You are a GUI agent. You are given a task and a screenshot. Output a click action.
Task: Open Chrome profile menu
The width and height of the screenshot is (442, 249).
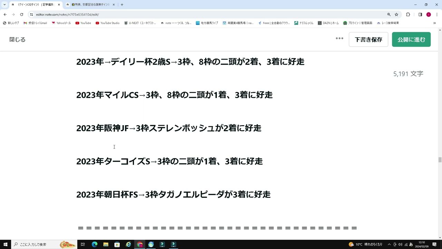429,15
